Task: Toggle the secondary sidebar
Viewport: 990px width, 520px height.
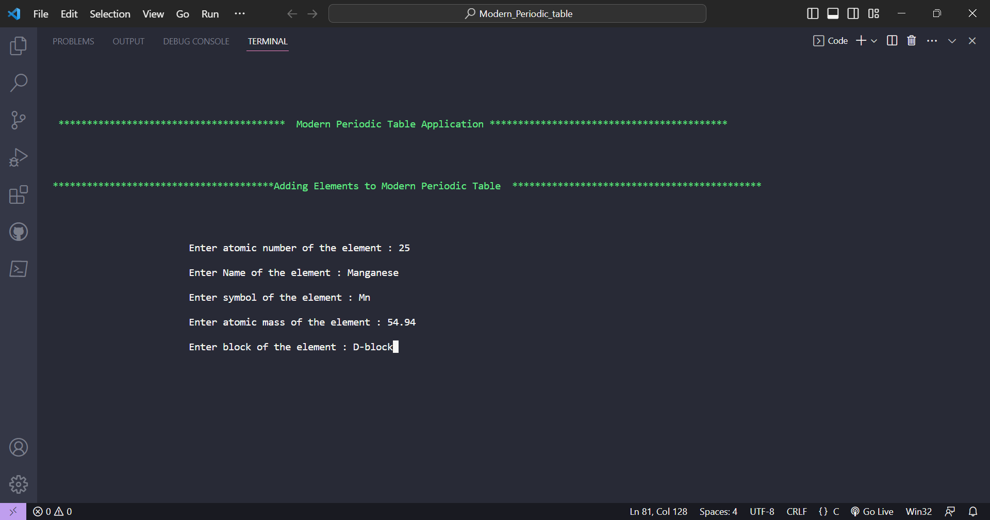Action: (853, 13)
